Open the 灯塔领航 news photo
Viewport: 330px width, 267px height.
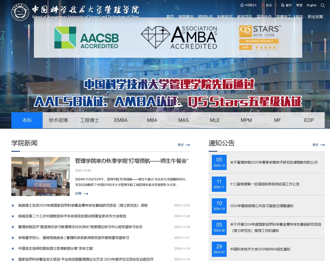(40, 176)
